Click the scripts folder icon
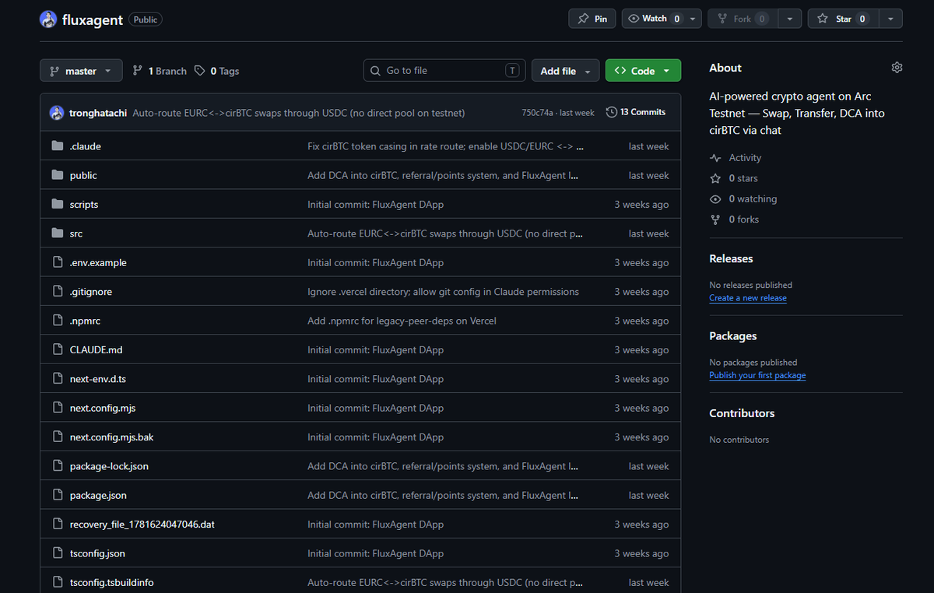934x593 pixels. click(57, 204)
